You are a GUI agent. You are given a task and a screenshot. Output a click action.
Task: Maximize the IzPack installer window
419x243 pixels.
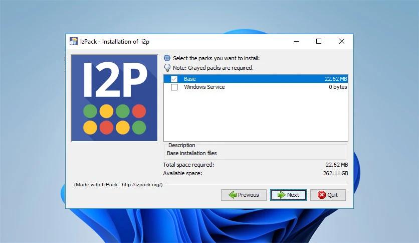[319, 41]
